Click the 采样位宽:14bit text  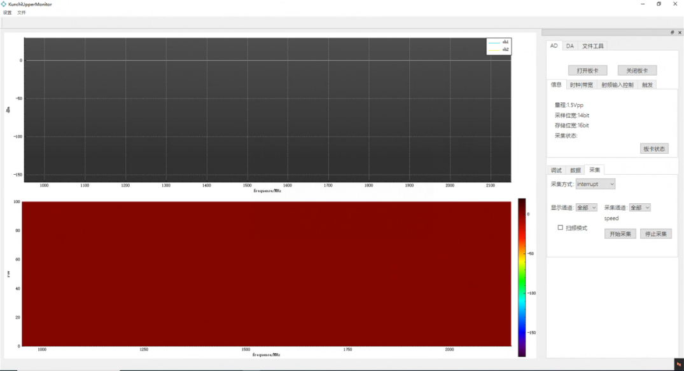click(572, 116)
